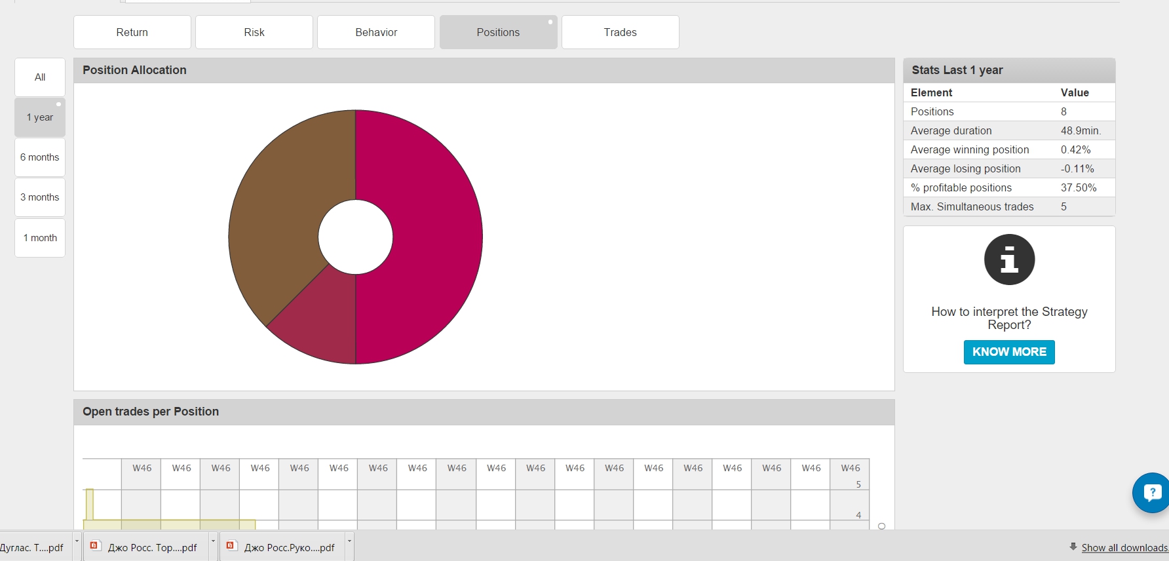Click the Element column header
This screenshot has height=561, width=1169.
point(931,92)
